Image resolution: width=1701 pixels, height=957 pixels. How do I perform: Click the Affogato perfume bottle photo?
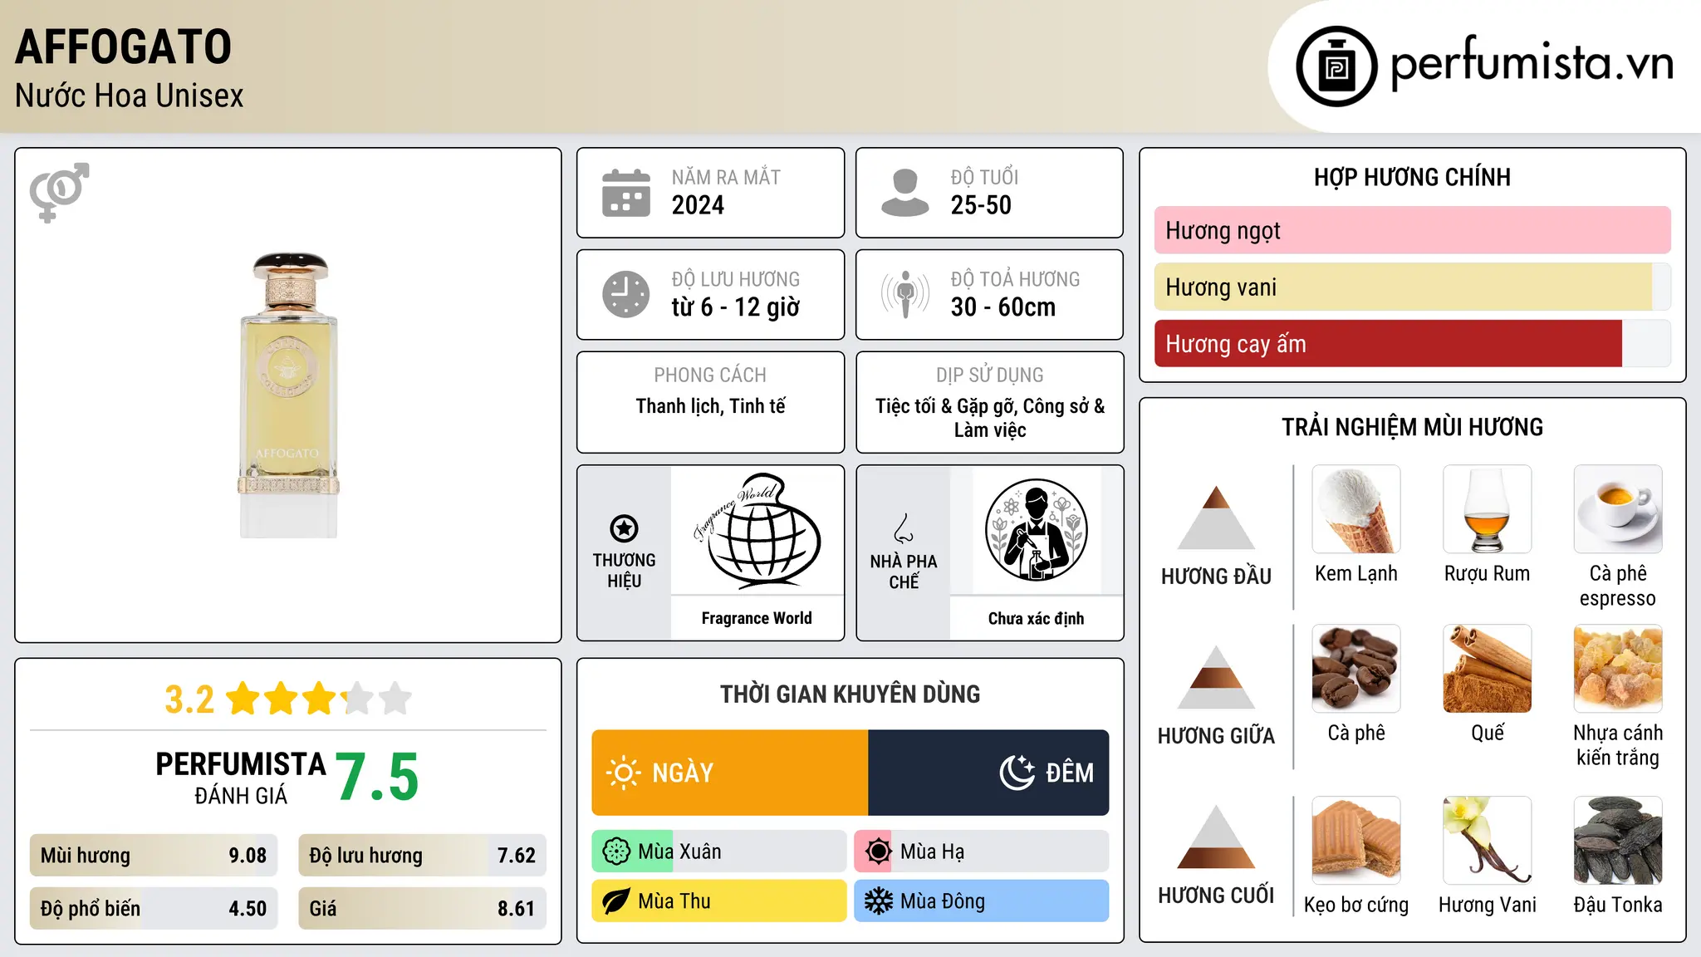[288, 395]
